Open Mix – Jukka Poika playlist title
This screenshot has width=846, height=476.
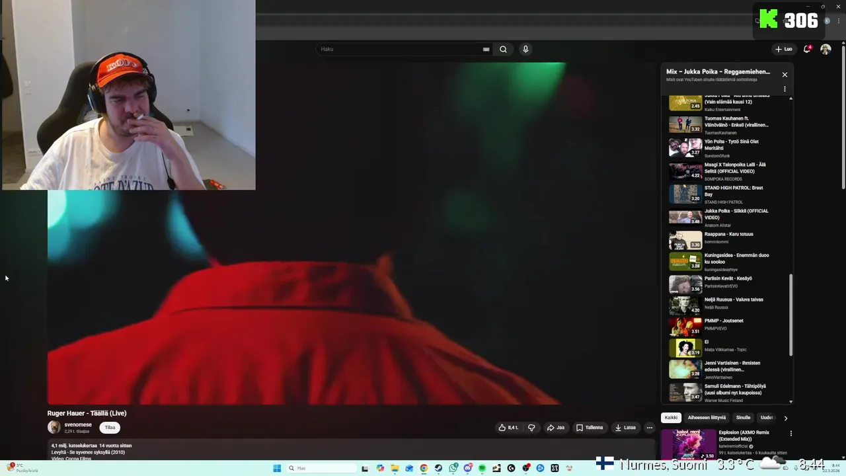(718, 71)
